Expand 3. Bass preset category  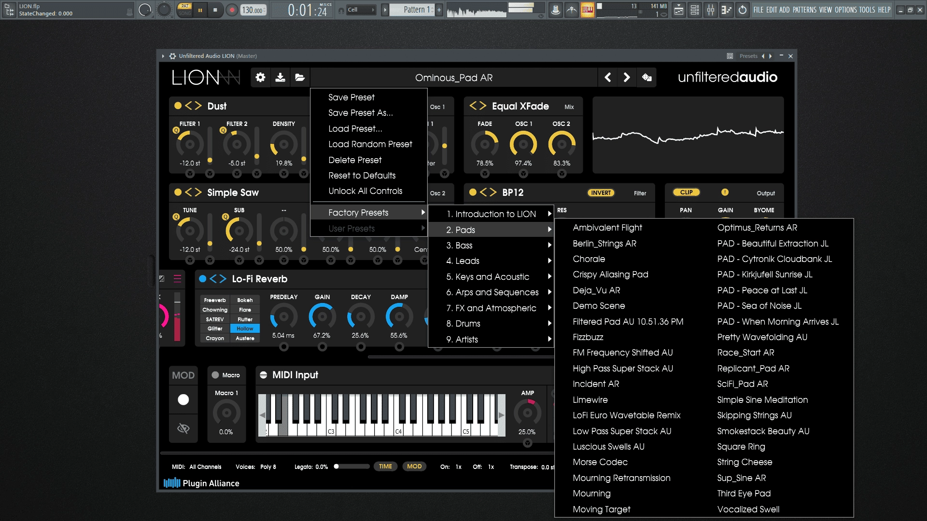click(491, 246)
